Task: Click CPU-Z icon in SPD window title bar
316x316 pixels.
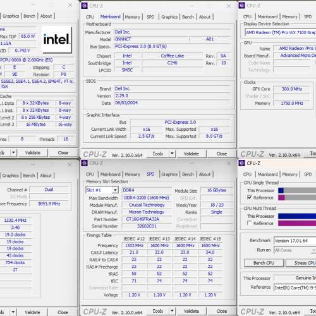Action: [x=85, y=163]
